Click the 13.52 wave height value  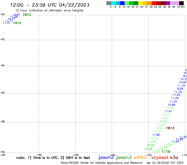point(160,128)
